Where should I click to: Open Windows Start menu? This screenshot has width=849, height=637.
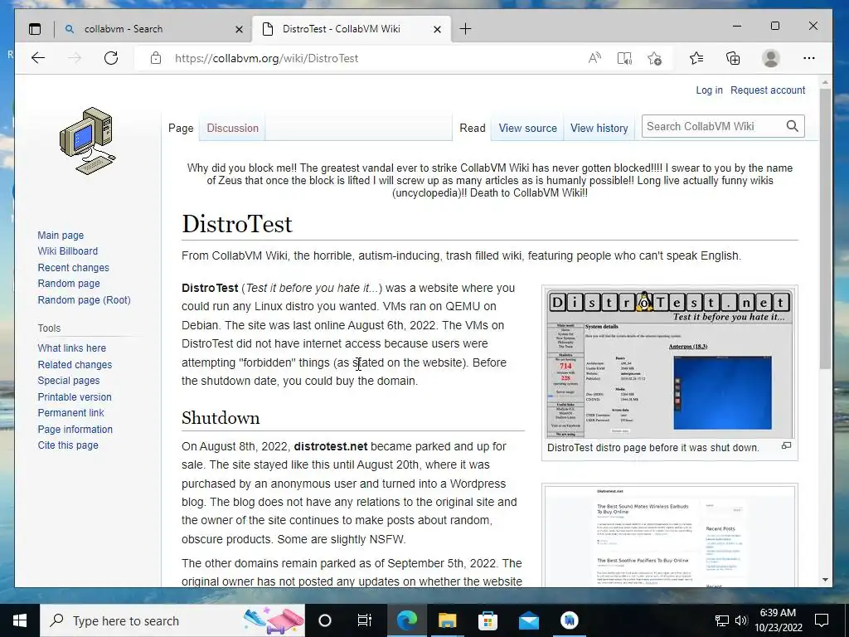click(x=20, y=620)
